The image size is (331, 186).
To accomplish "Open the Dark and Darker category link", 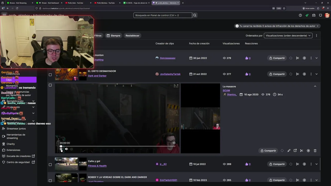I will coord(97,76).
